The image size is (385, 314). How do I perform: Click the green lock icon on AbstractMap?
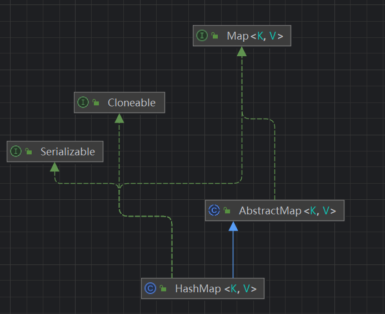click(227, 210)
